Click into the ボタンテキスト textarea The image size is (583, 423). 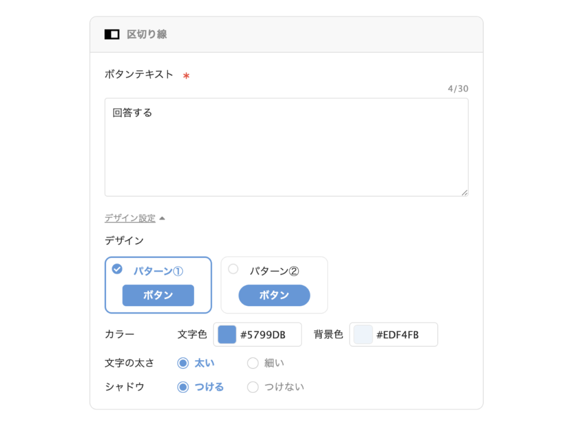tap(286, 147)
